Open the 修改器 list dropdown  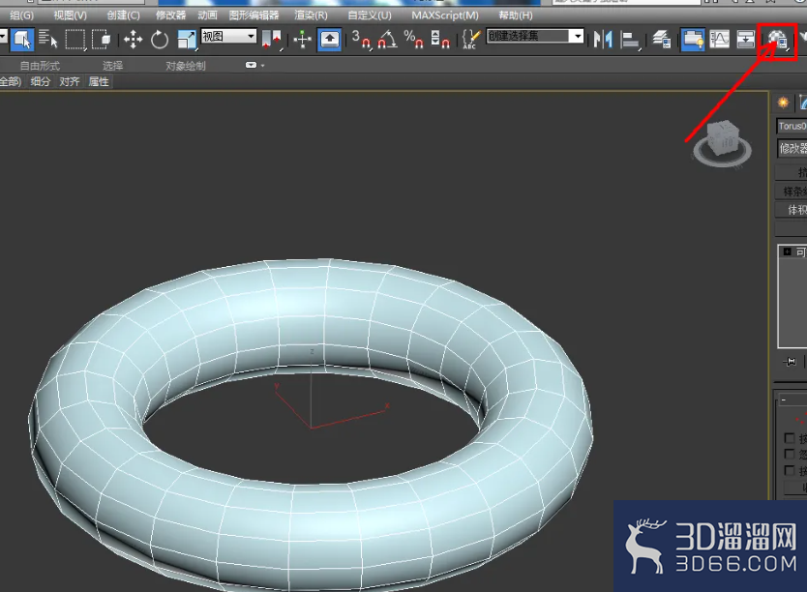792,149
